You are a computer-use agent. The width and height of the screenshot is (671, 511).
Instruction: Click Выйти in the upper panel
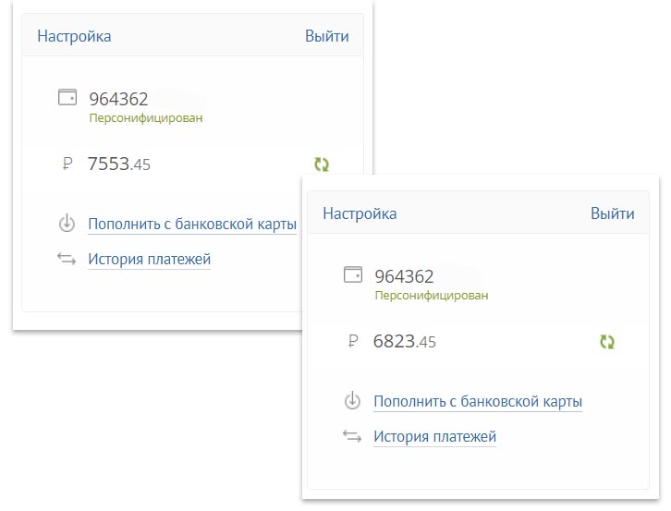(327, 36)
